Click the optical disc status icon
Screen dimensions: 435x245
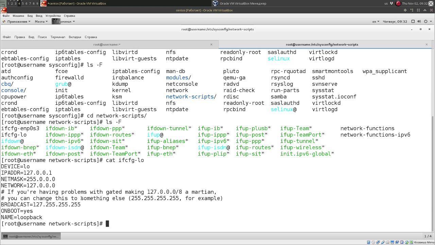[x=373, y=242]
